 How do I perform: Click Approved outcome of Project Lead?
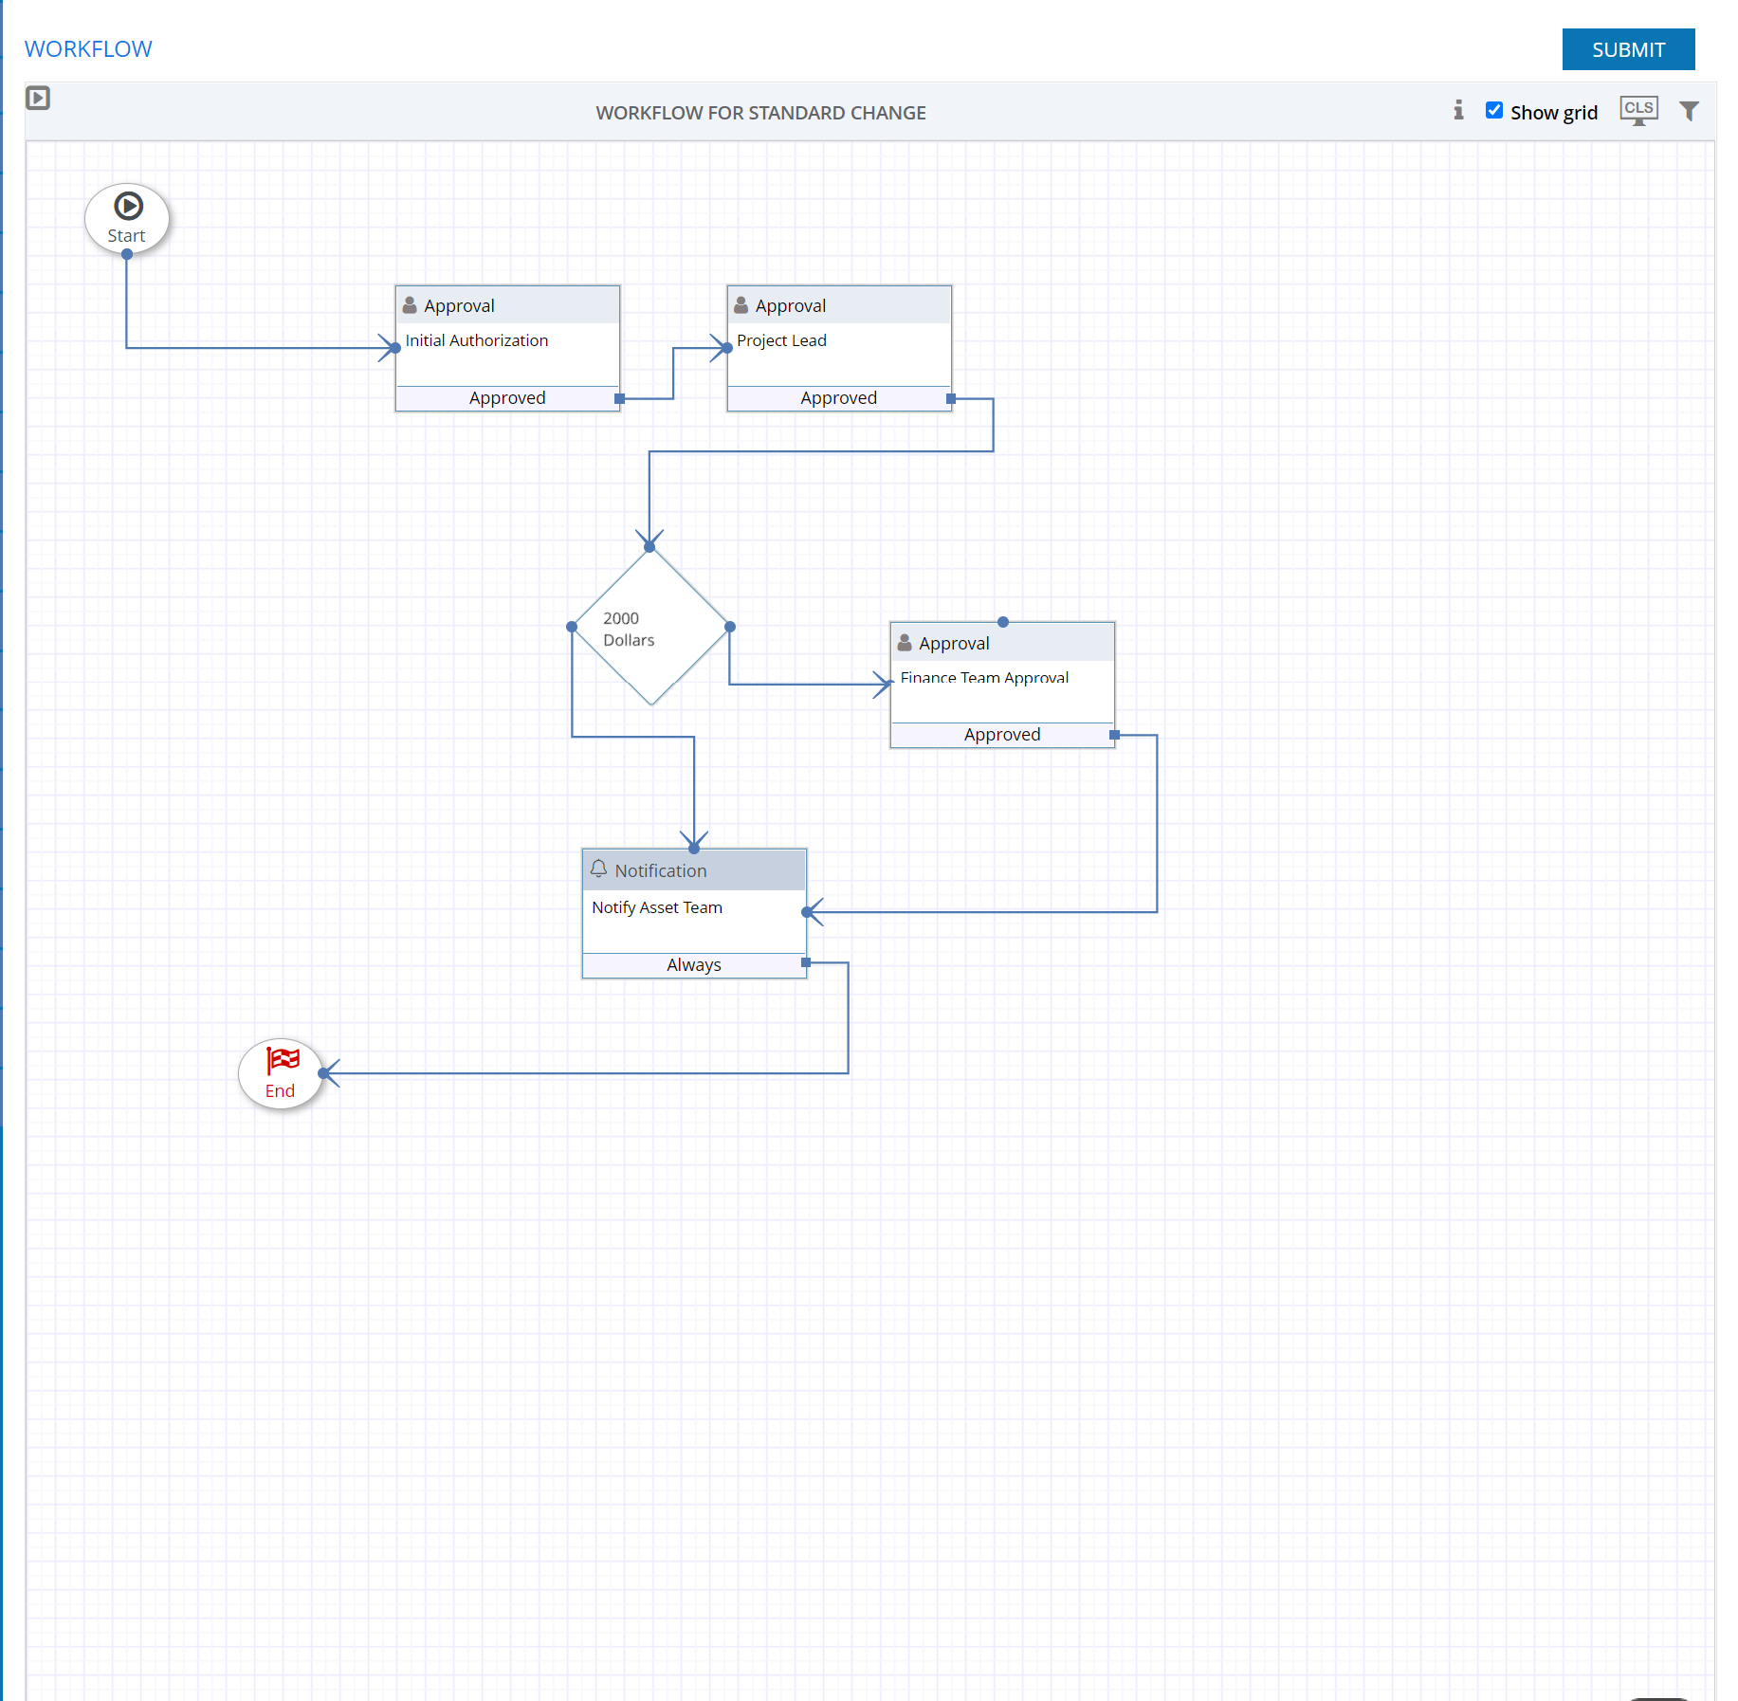pyautogui.click(x=838, y=398)
